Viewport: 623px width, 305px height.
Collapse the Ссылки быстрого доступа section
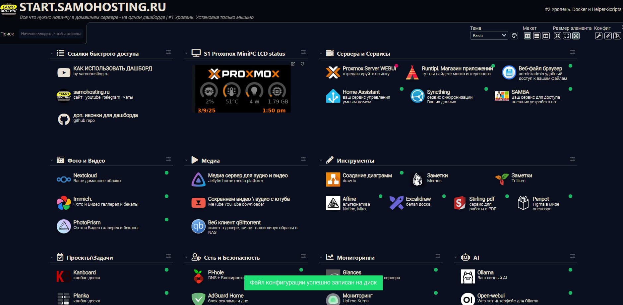pos(52,53)
